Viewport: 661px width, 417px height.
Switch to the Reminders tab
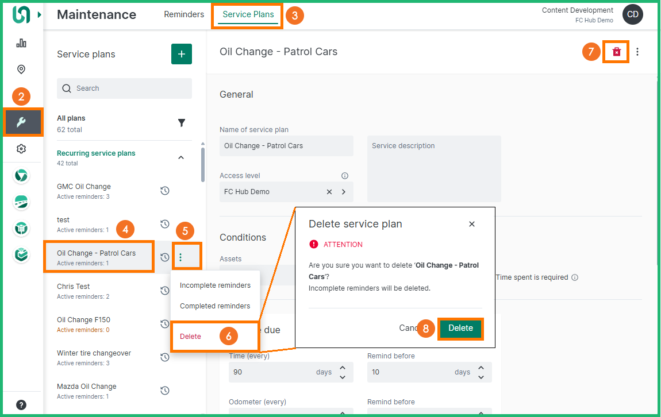pos(184,14)
